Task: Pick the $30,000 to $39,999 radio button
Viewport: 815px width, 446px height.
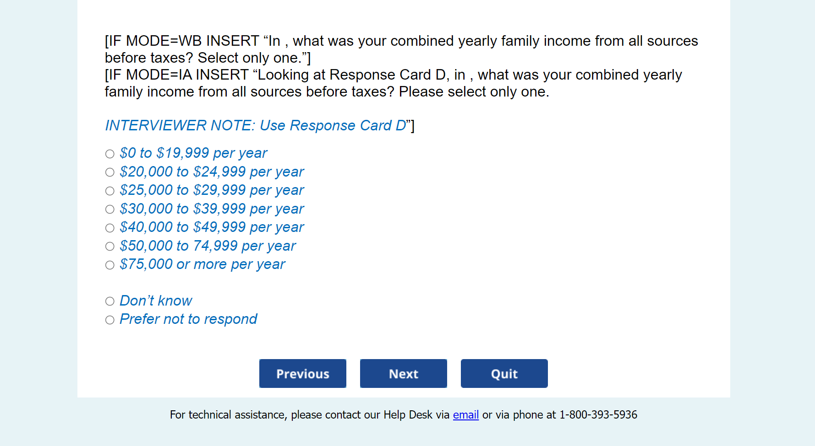Action: tap(110, 210)
